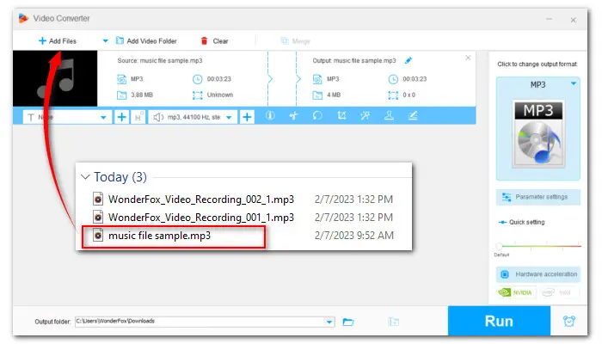
Task: Click the output 4 MB size icon
Action: coord(317,95)
